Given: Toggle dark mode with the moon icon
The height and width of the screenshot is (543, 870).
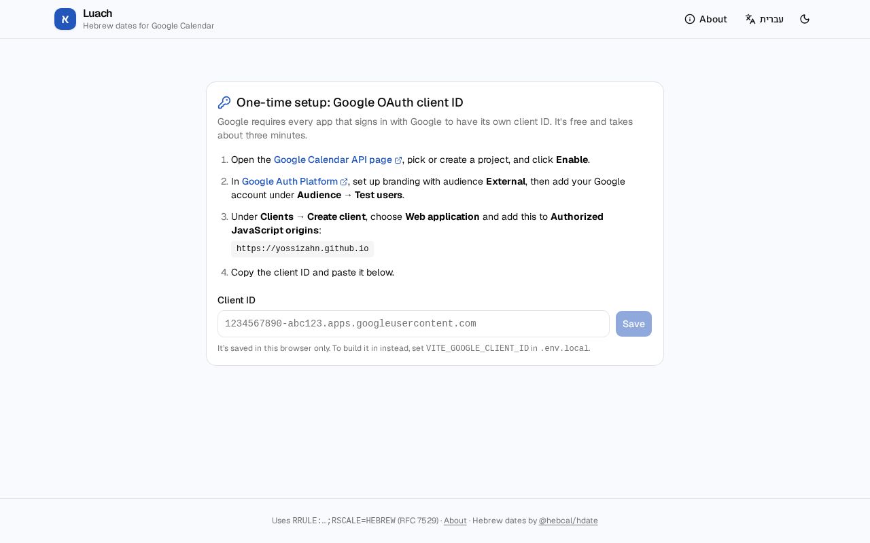Looking at the screenshot, I should coord(805,19).
